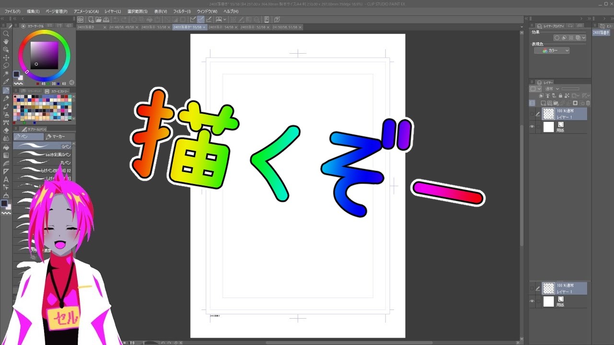Screen dimensions: 614x345
Task: Open help question mark icon
Action: coord(277,20)
